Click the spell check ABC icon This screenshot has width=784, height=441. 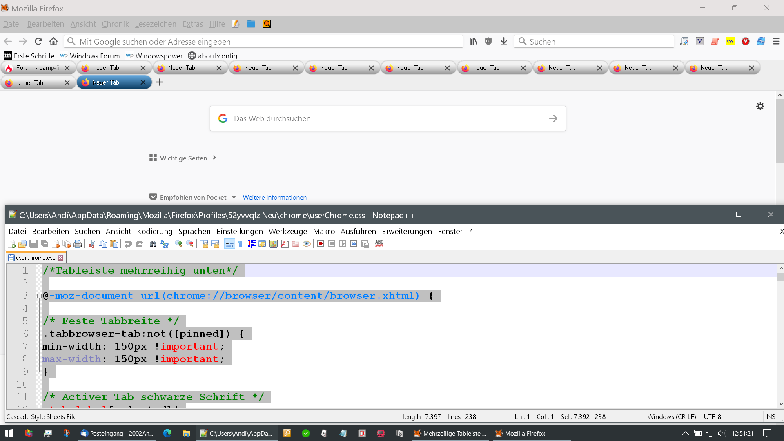(x=379, y=243)
